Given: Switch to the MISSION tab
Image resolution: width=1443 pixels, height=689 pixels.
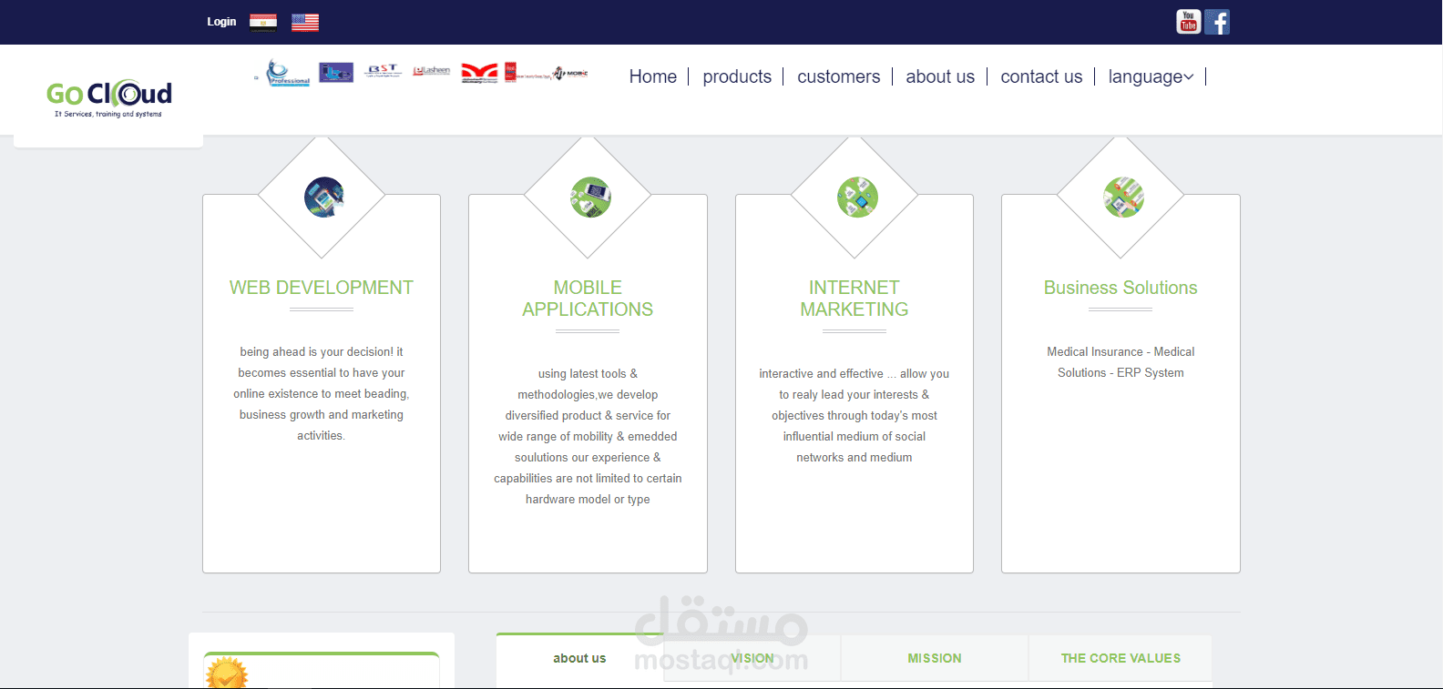Looking at the screenshot, I should point(935,658).
